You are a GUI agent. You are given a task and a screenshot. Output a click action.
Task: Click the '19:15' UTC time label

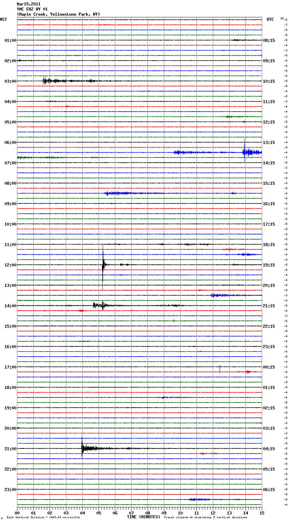click(x=269, y=265)
